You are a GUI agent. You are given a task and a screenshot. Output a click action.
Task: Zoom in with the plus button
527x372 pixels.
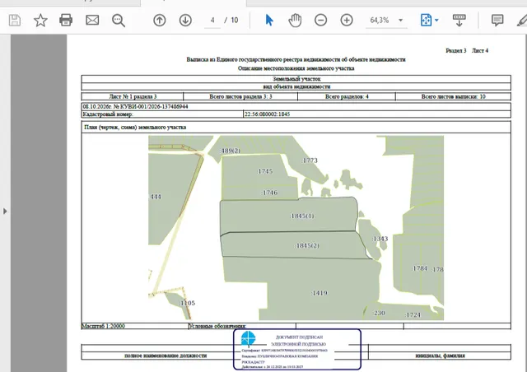tap(347, 20)
